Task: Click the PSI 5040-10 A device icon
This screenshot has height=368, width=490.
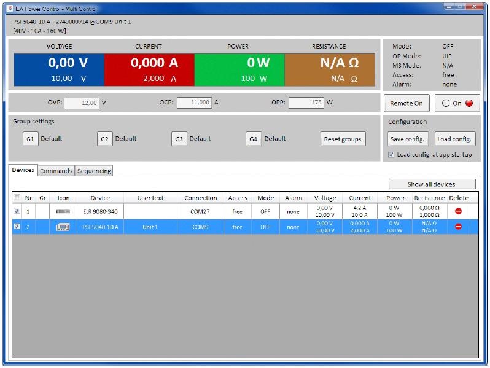Action: (x=63, y=227)
